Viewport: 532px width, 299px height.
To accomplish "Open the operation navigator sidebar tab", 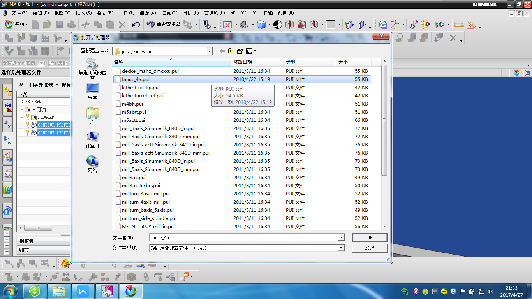I will [x=7, y=140].
